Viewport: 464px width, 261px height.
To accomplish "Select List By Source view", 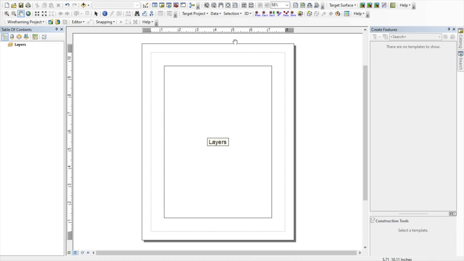I will (12, 37).
